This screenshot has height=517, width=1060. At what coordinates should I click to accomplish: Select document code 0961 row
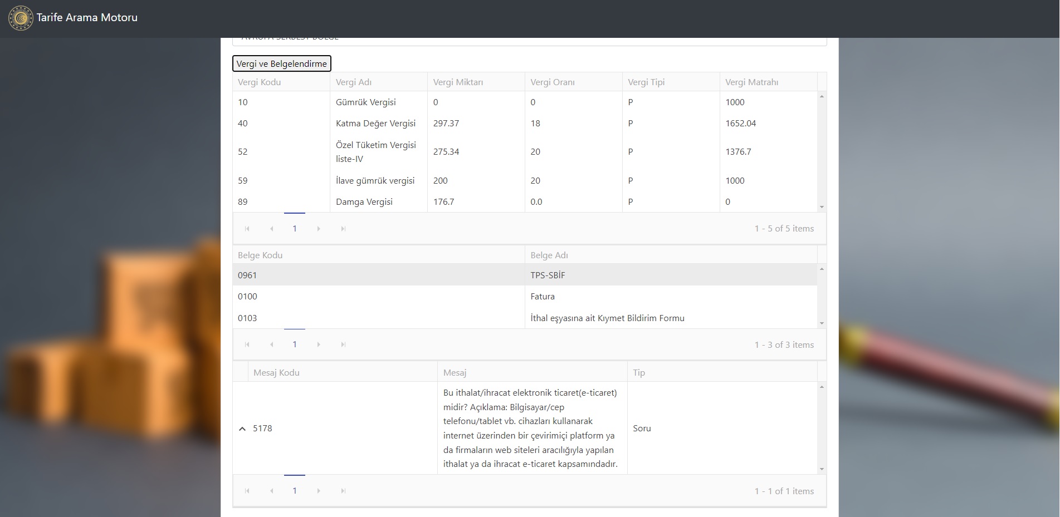pos(525,275)
